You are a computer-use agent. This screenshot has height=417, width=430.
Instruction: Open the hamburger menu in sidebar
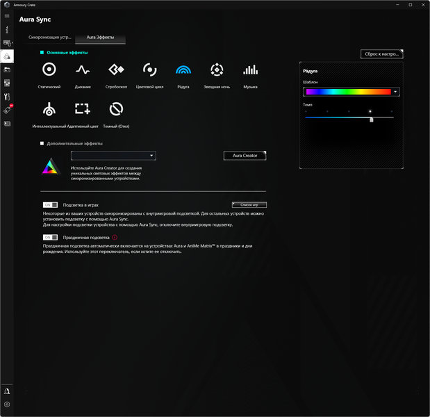click(x=7, y=16)
